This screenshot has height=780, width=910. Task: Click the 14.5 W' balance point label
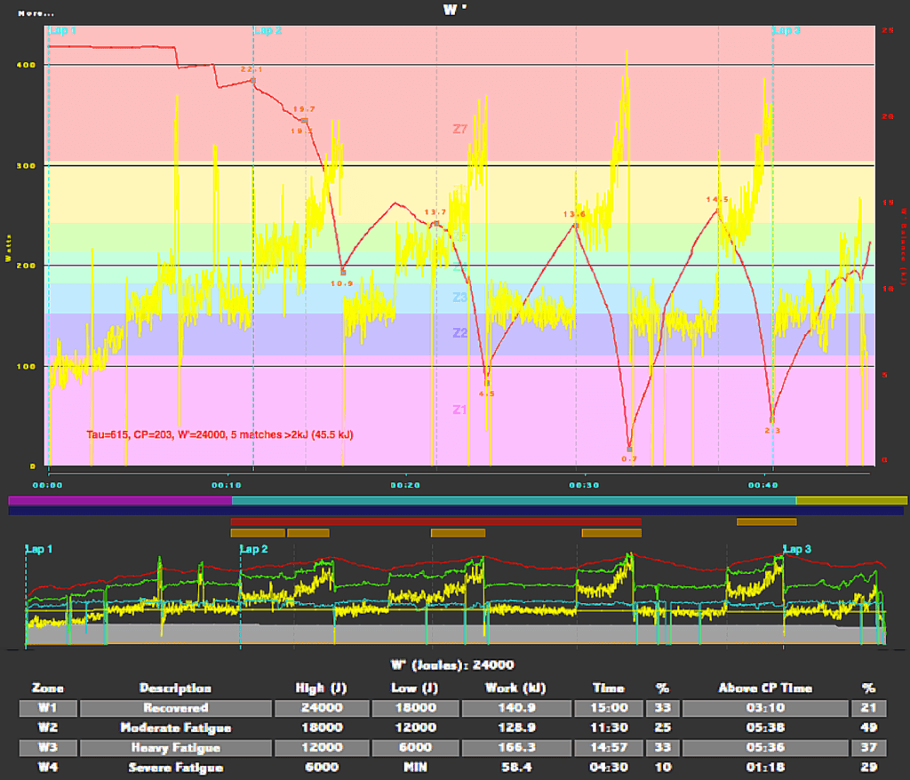[717, 200]
